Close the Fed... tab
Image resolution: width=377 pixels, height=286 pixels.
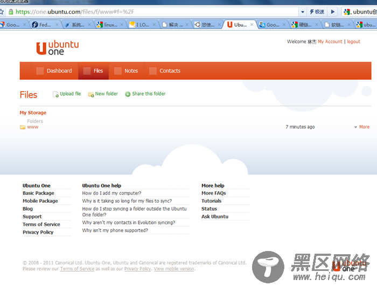[x=57, y=25]
